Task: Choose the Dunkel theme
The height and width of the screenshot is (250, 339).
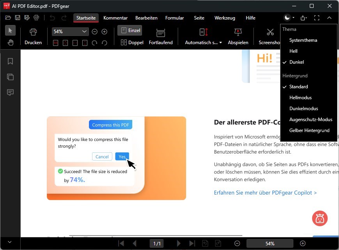Action: 309,62
